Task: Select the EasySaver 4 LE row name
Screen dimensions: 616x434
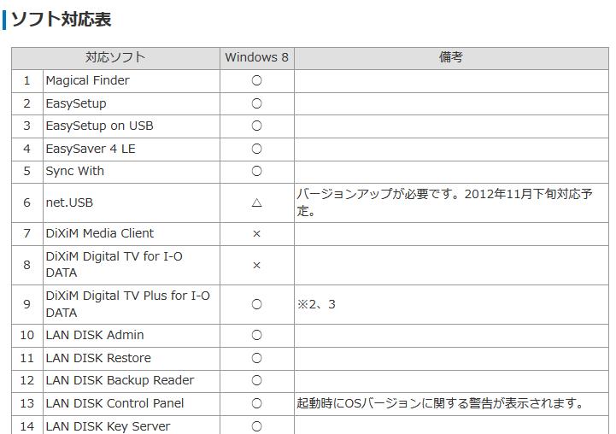Action: coord(90,149)
